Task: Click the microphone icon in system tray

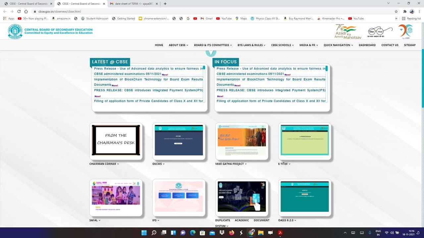Action: coord(370,233)
